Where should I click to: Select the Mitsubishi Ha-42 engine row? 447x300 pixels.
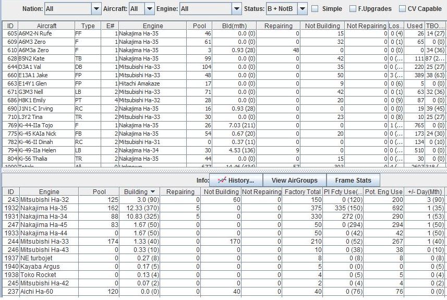(224, 283)
